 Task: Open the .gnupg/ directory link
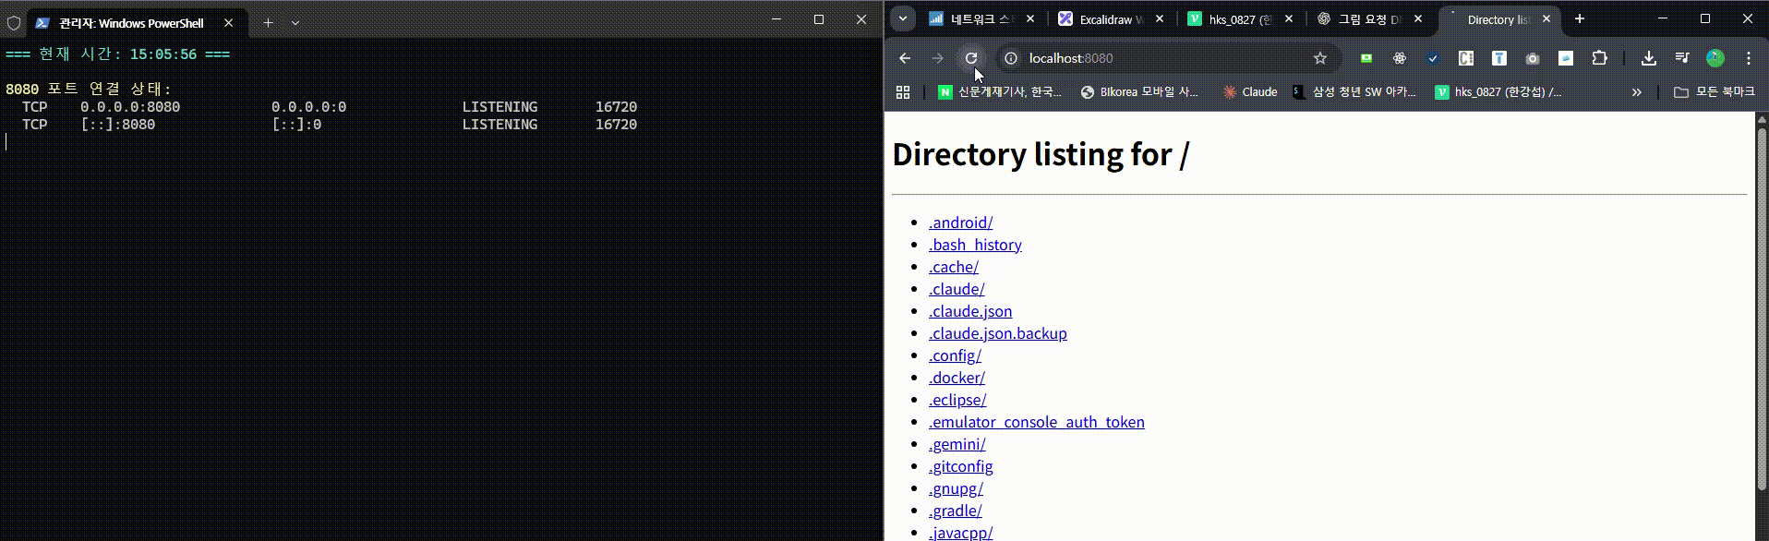pyautogui.click(x=956, y=488)
